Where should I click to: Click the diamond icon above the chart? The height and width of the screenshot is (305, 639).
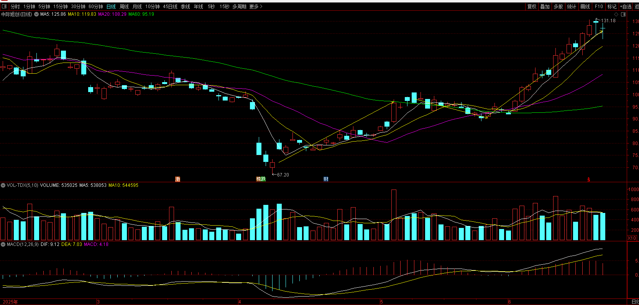(616, 14)
